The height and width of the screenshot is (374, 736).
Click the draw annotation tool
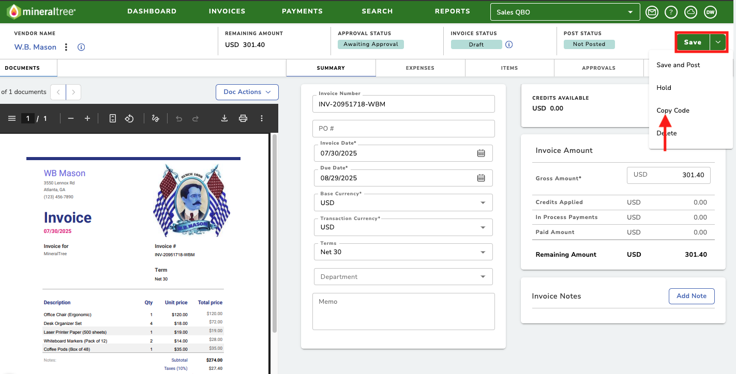(155, 118)
